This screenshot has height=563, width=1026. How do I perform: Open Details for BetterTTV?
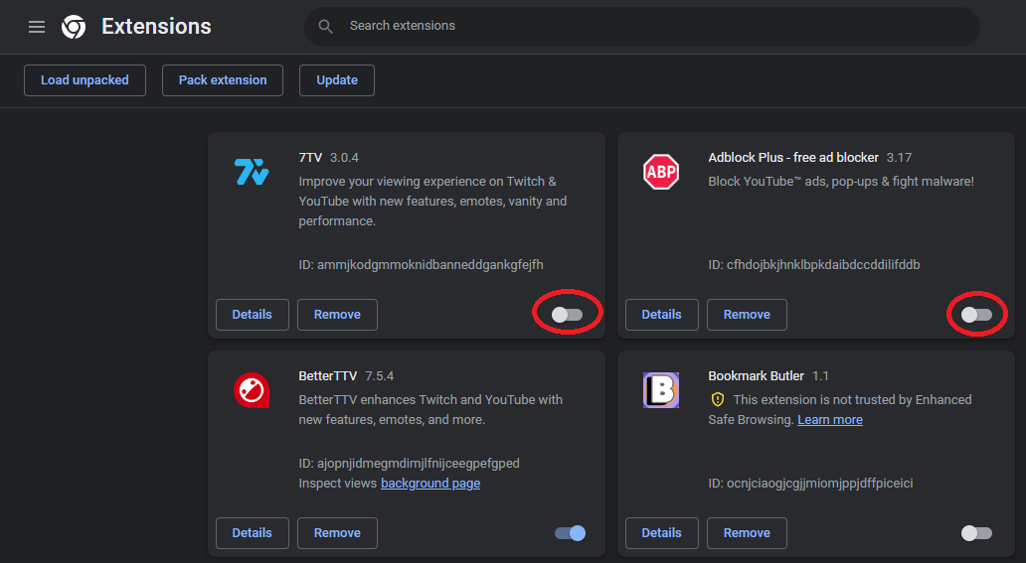[x=252, y=533]
